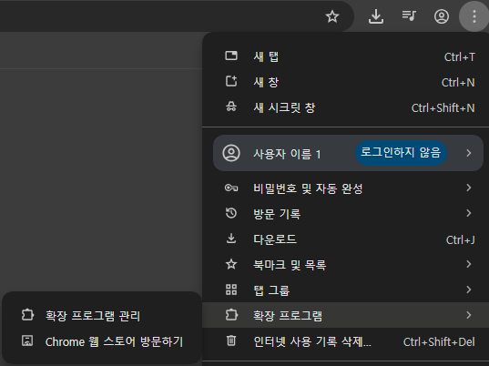Expand the 방문 기록 submenu arrow
This screenshot has height=366, width=489.
pos(468,213)
